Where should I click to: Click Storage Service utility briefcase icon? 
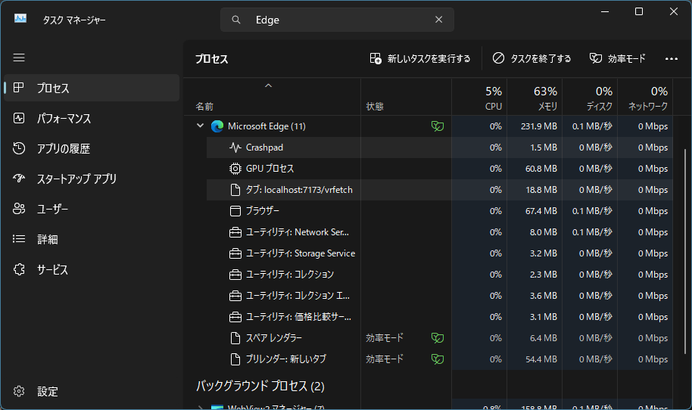(x=235, y=253)
